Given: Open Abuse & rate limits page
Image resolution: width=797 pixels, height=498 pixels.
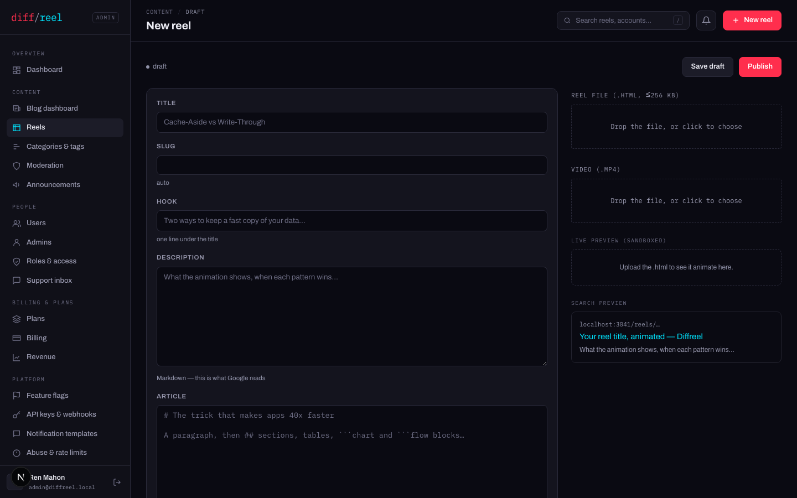Looking at the screenshot, I should coord(65,453).
